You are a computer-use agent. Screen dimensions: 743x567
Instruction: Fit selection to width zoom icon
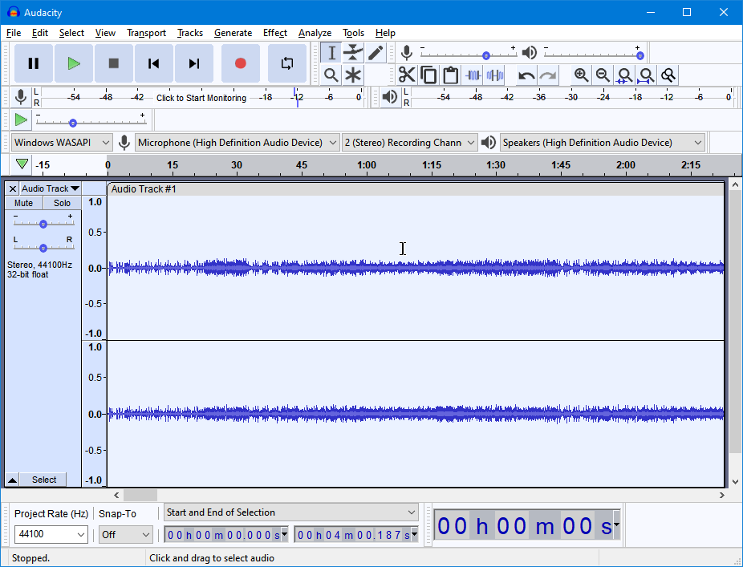[x=624, y=75]
